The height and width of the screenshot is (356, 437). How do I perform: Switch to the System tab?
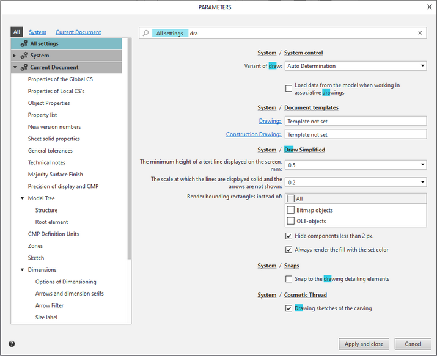point(38,32)
